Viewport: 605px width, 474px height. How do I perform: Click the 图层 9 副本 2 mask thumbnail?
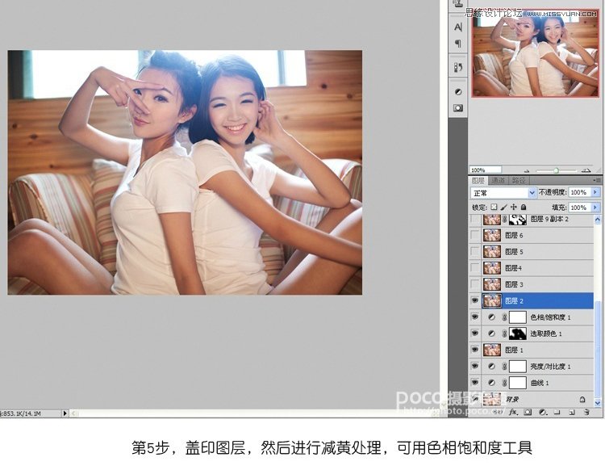tap(518, 219)
